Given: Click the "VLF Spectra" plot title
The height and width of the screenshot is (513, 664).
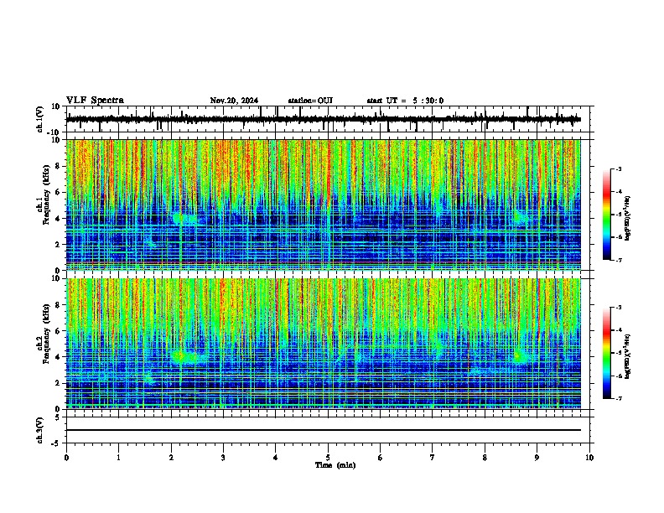Looking at the screenshot, I should pyautogui.click(x=95, y=101).
